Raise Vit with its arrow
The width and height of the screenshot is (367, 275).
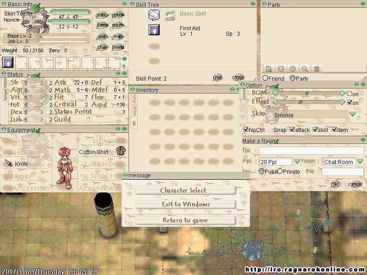[42, 97]
